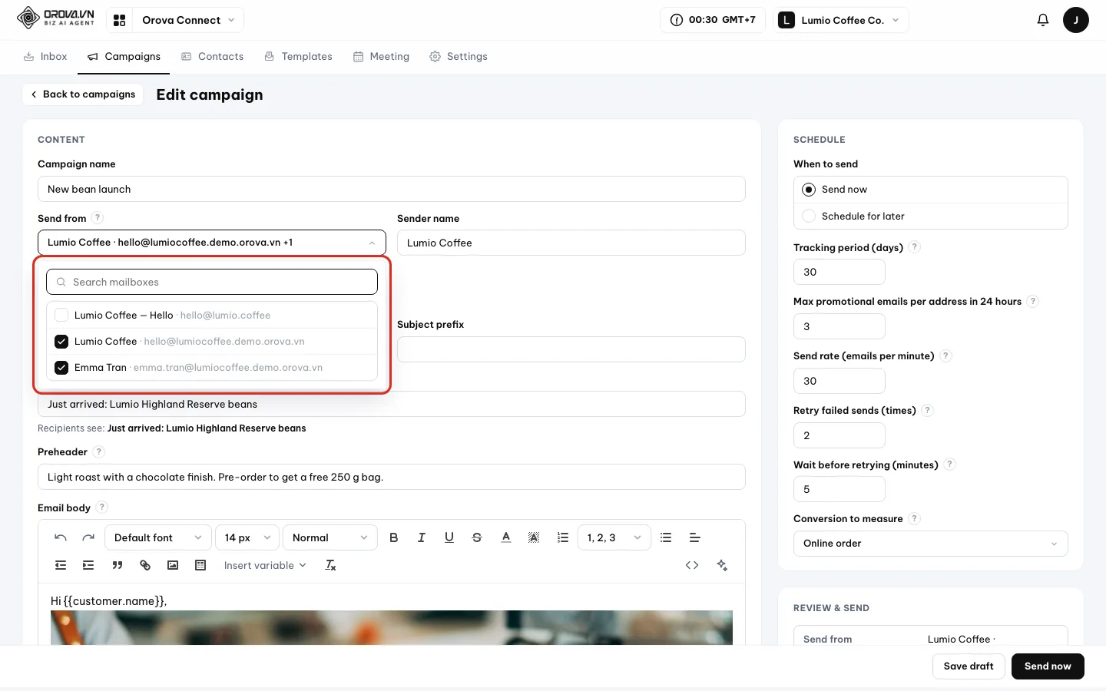Focus the Search mailboxes field

[x=212, y=282]
